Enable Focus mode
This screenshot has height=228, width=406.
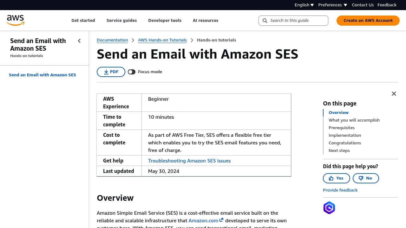(132, 72)
